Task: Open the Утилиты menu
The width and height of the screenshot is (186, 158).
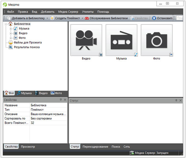Action: point(88,12)
